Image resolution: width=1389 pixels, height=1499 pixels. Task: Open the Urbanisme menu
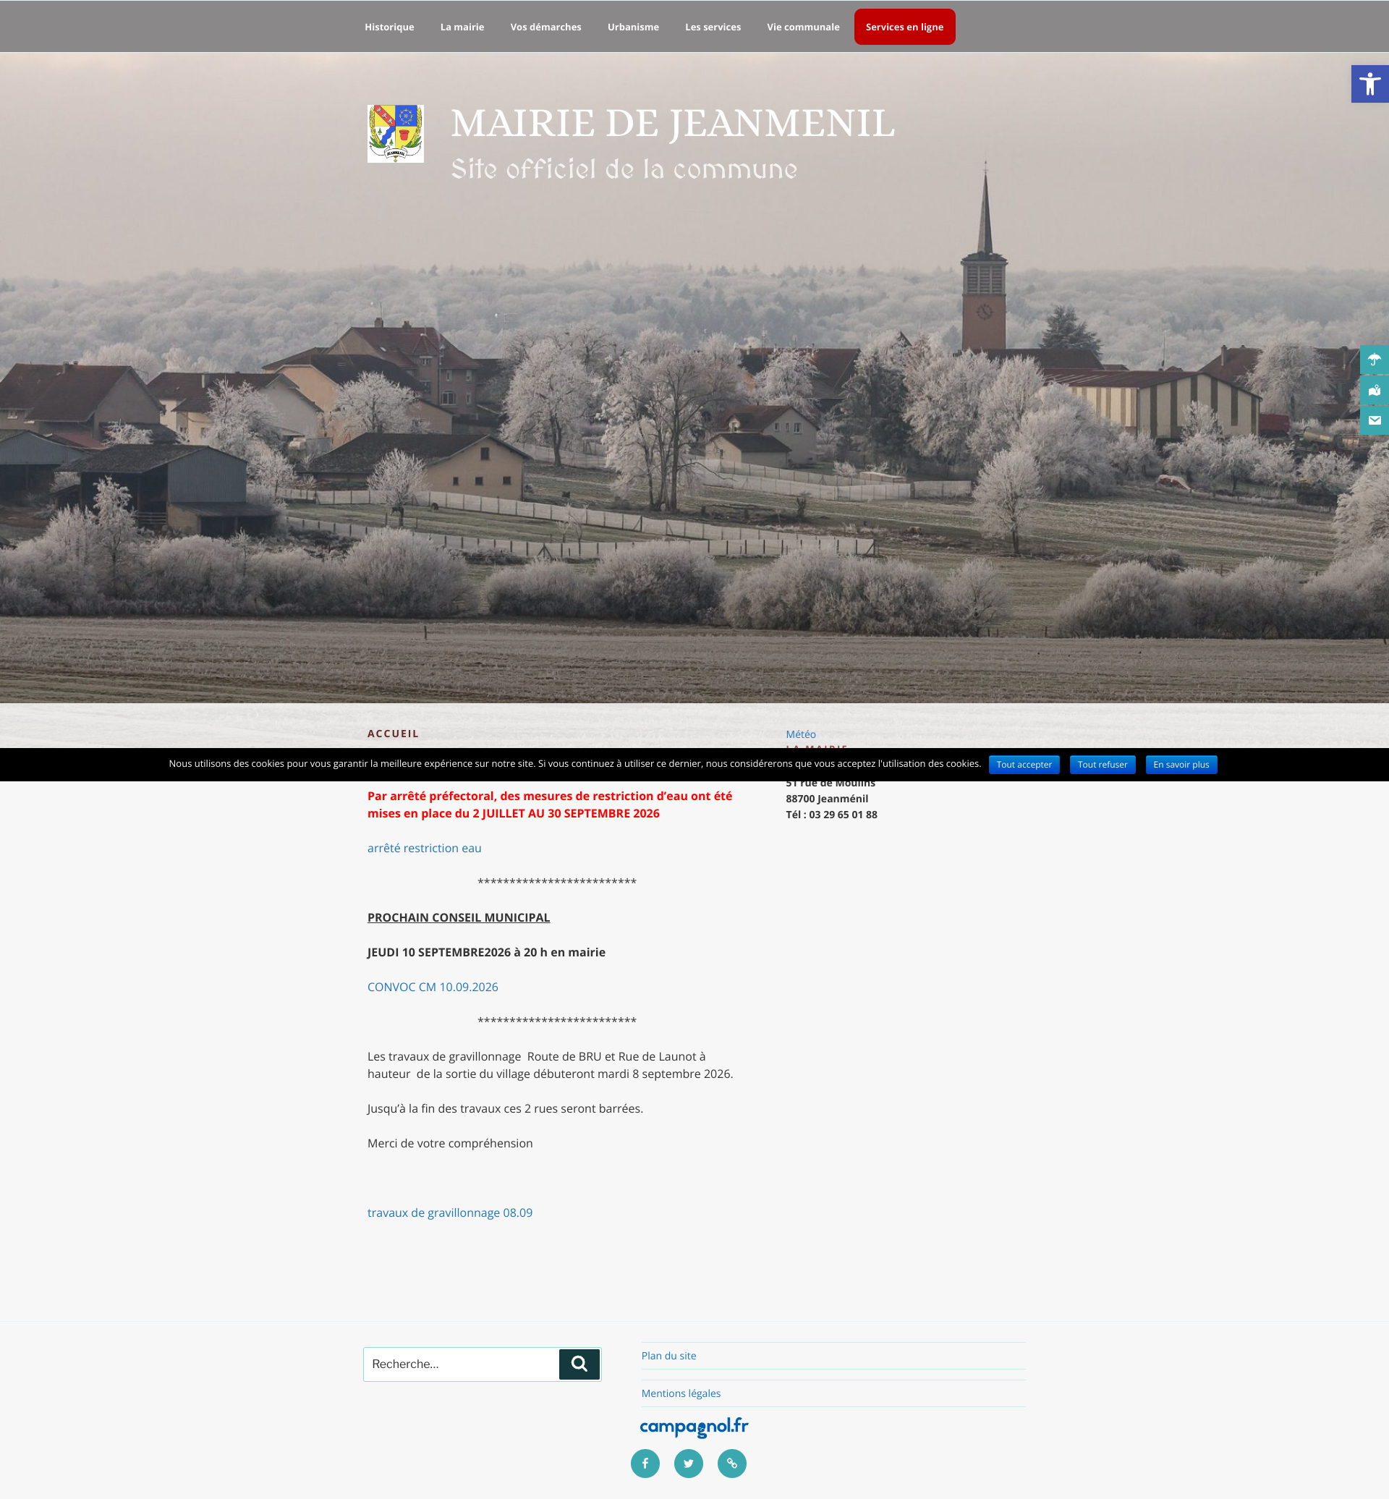[633, 27]
